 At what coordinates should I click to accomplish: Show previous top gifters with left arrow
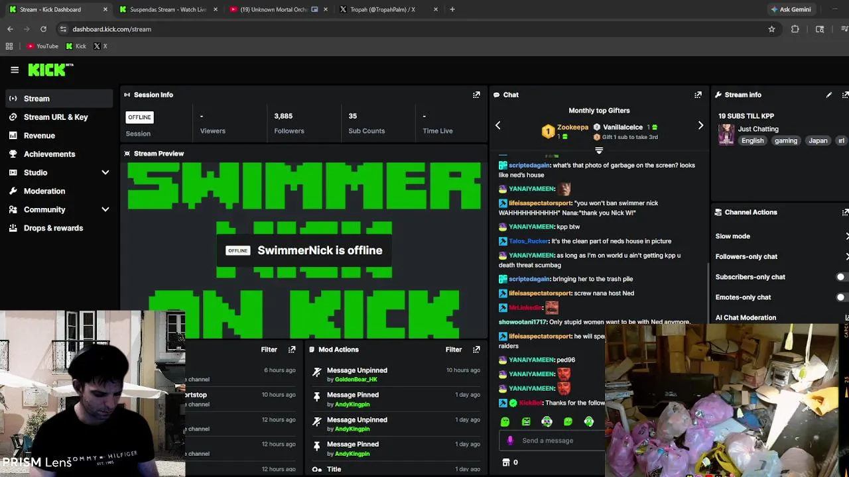pos(498,125)
